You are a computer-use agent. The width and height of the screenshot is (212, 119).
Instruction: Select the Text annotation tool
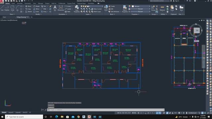55,8
